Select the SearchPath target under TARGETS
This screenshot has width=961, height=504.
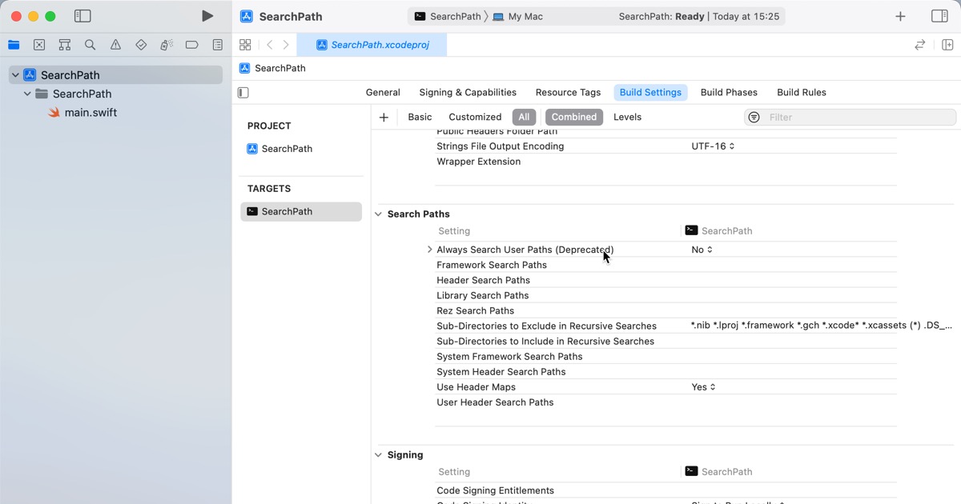tap(301, 211)
